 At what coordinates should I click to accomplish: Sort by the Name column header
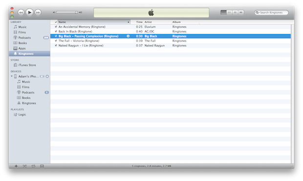[94, 22]
